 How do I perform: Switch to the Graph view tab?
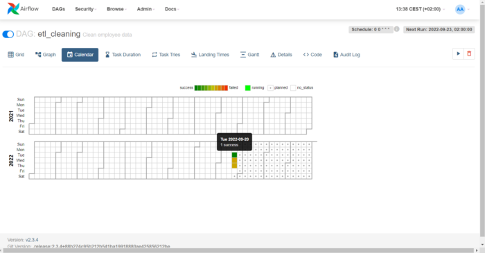[x=46, y=55]
